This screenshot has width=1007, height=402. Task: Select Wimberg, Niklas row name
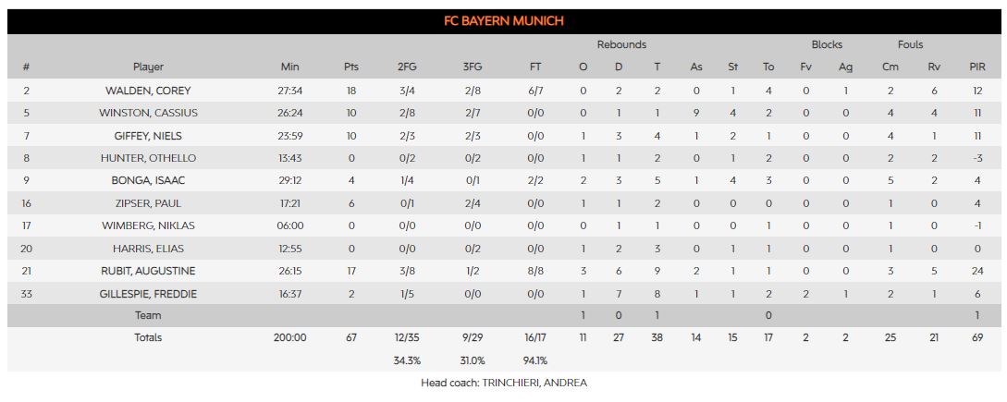coord(148,226)
